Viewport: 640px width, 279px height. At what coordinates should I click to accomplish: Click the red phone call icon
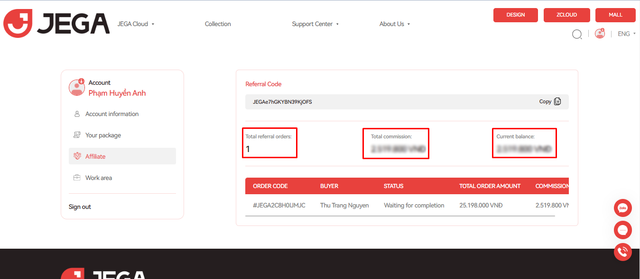point(622,252)
